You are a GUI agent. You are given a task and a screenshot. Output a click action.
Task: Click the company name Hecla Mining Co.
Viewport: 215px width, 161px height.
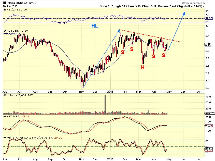click(x=18, y=3)
